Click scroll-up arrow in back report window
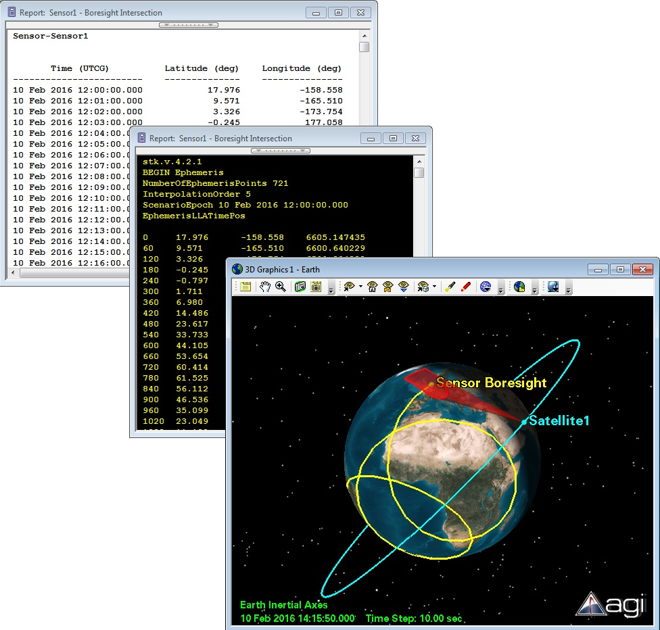The height and width of the screenshot is (630, 660). coord(364,36)
